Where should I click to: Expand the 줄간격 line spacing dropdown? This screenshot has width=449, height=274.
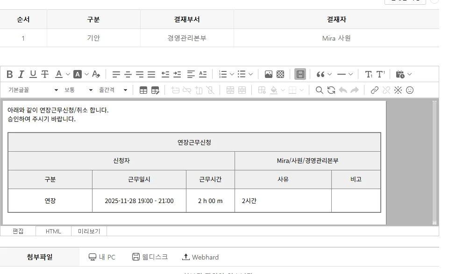pos(113,90)
